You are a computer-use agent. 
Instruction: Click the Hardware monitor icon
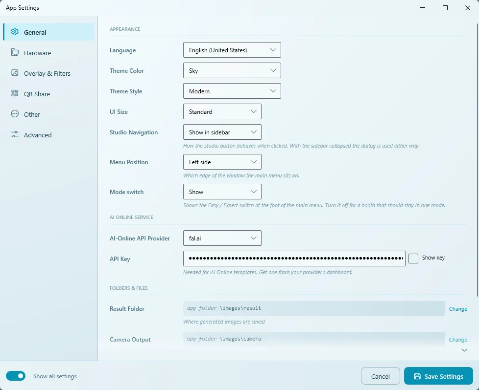(15, 52)
